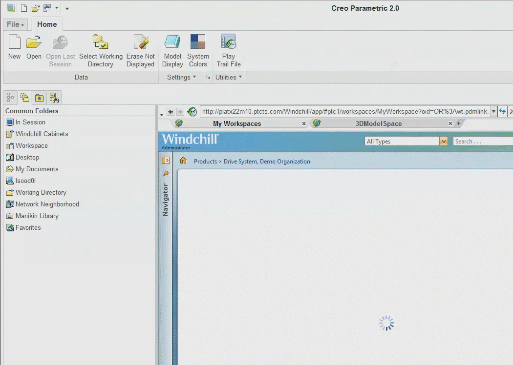The image size is (513, 365).
Task: Open the Settings dropdown menu
Action: coord(181,77)
